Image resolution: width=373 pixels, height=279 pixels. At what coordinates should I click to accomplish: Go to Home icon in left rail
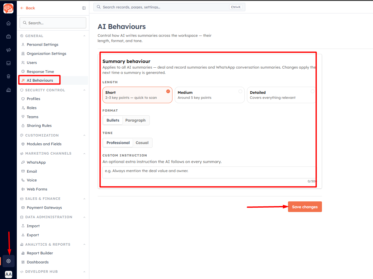[x=9, y=23]
